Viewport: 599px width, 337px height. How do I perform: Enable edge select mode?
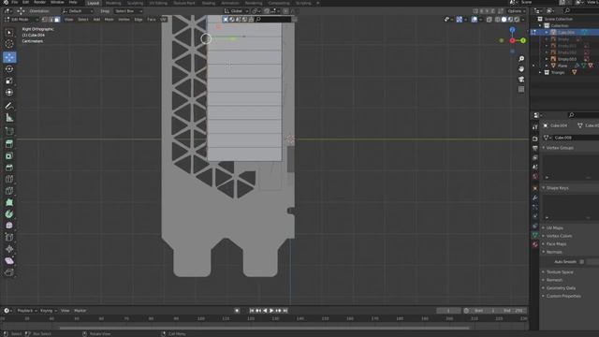tap(51, 20)
